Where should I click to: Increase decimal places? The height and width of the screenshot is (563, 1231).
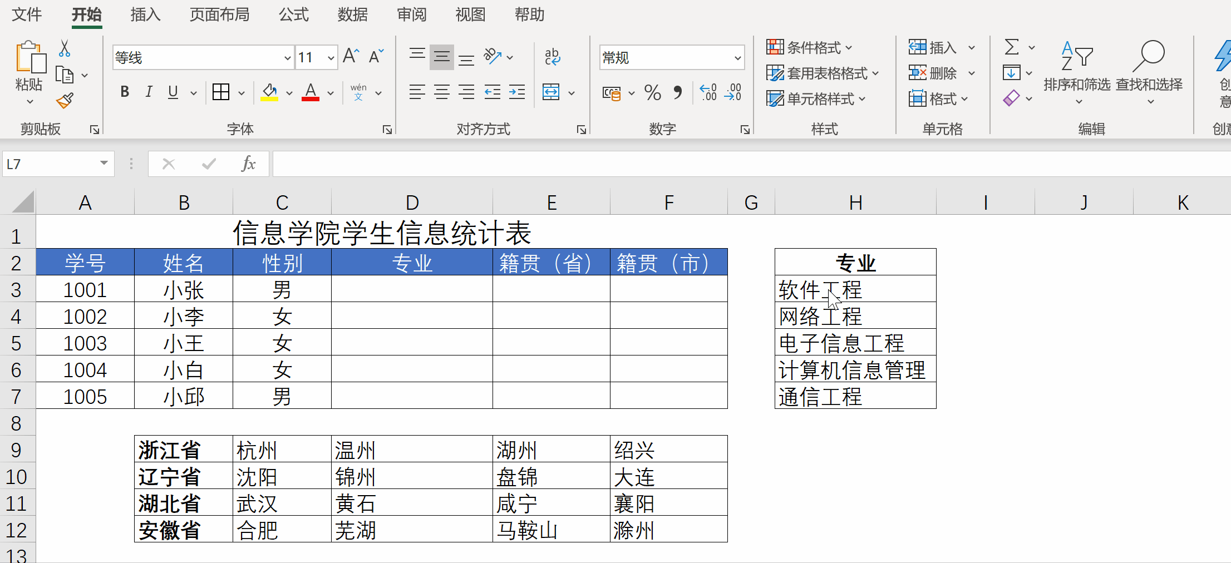tap(708, 92)
